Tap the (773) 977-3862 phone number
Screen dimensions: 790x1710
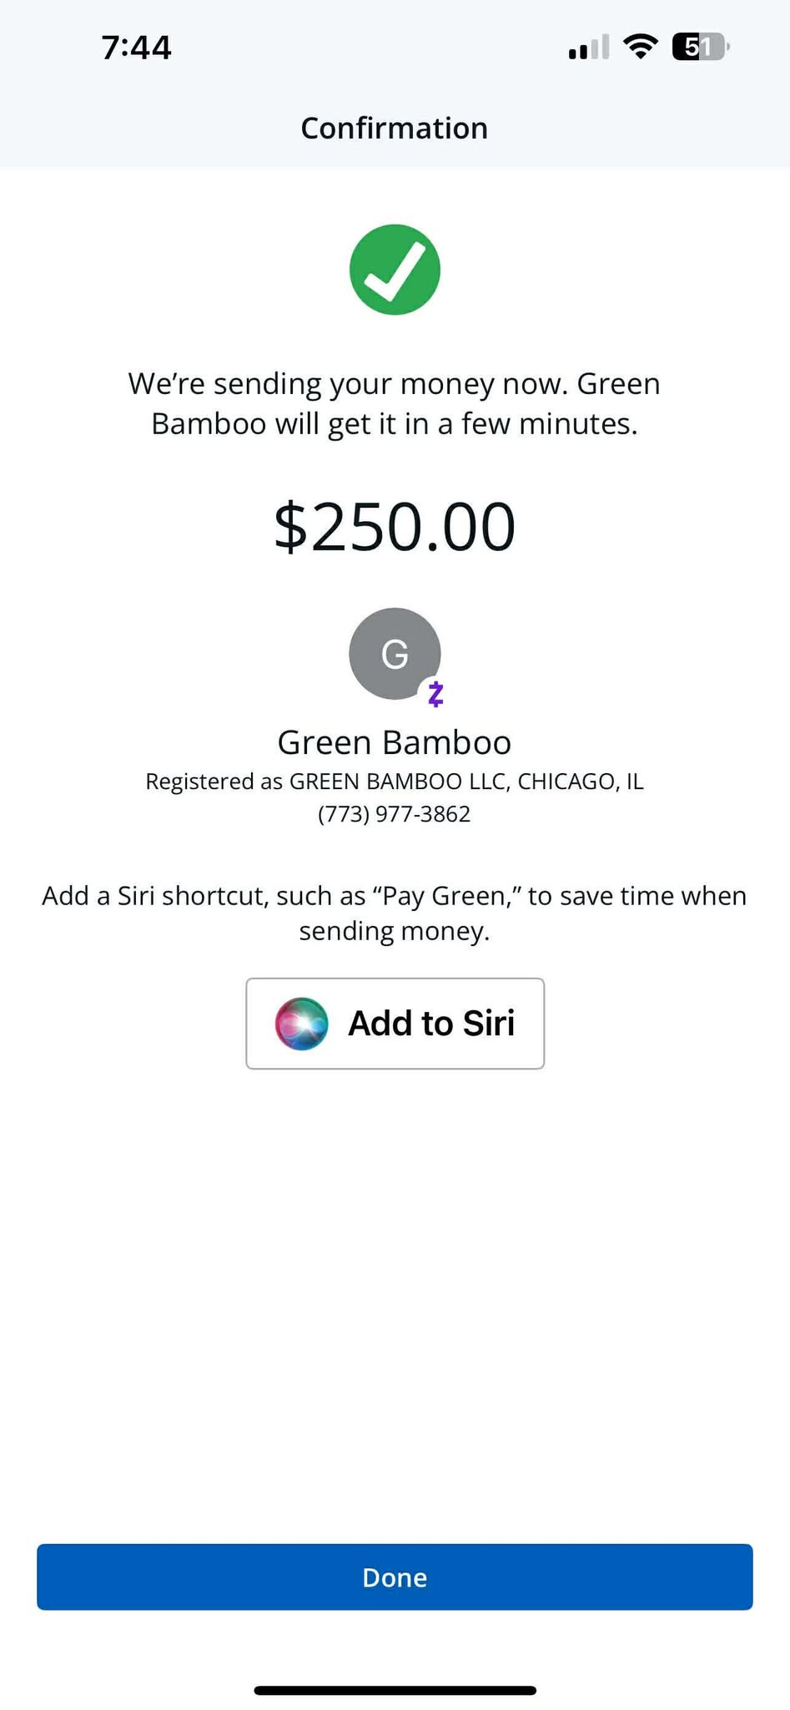[x=395, y=814]
